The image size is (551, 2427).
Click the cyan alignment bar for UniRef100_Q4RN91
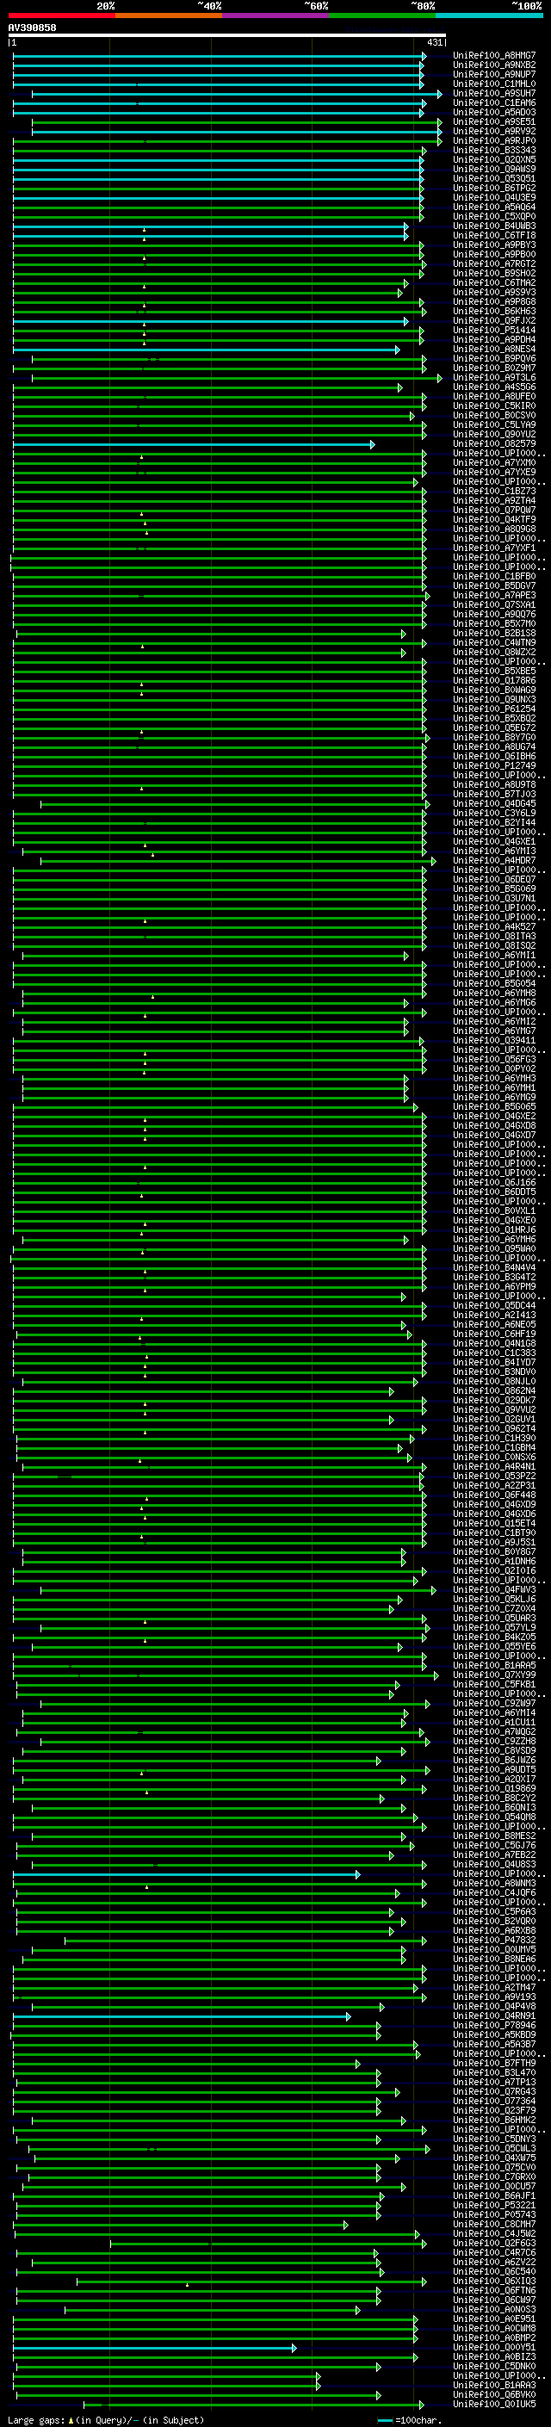[x=181, y=2016]
